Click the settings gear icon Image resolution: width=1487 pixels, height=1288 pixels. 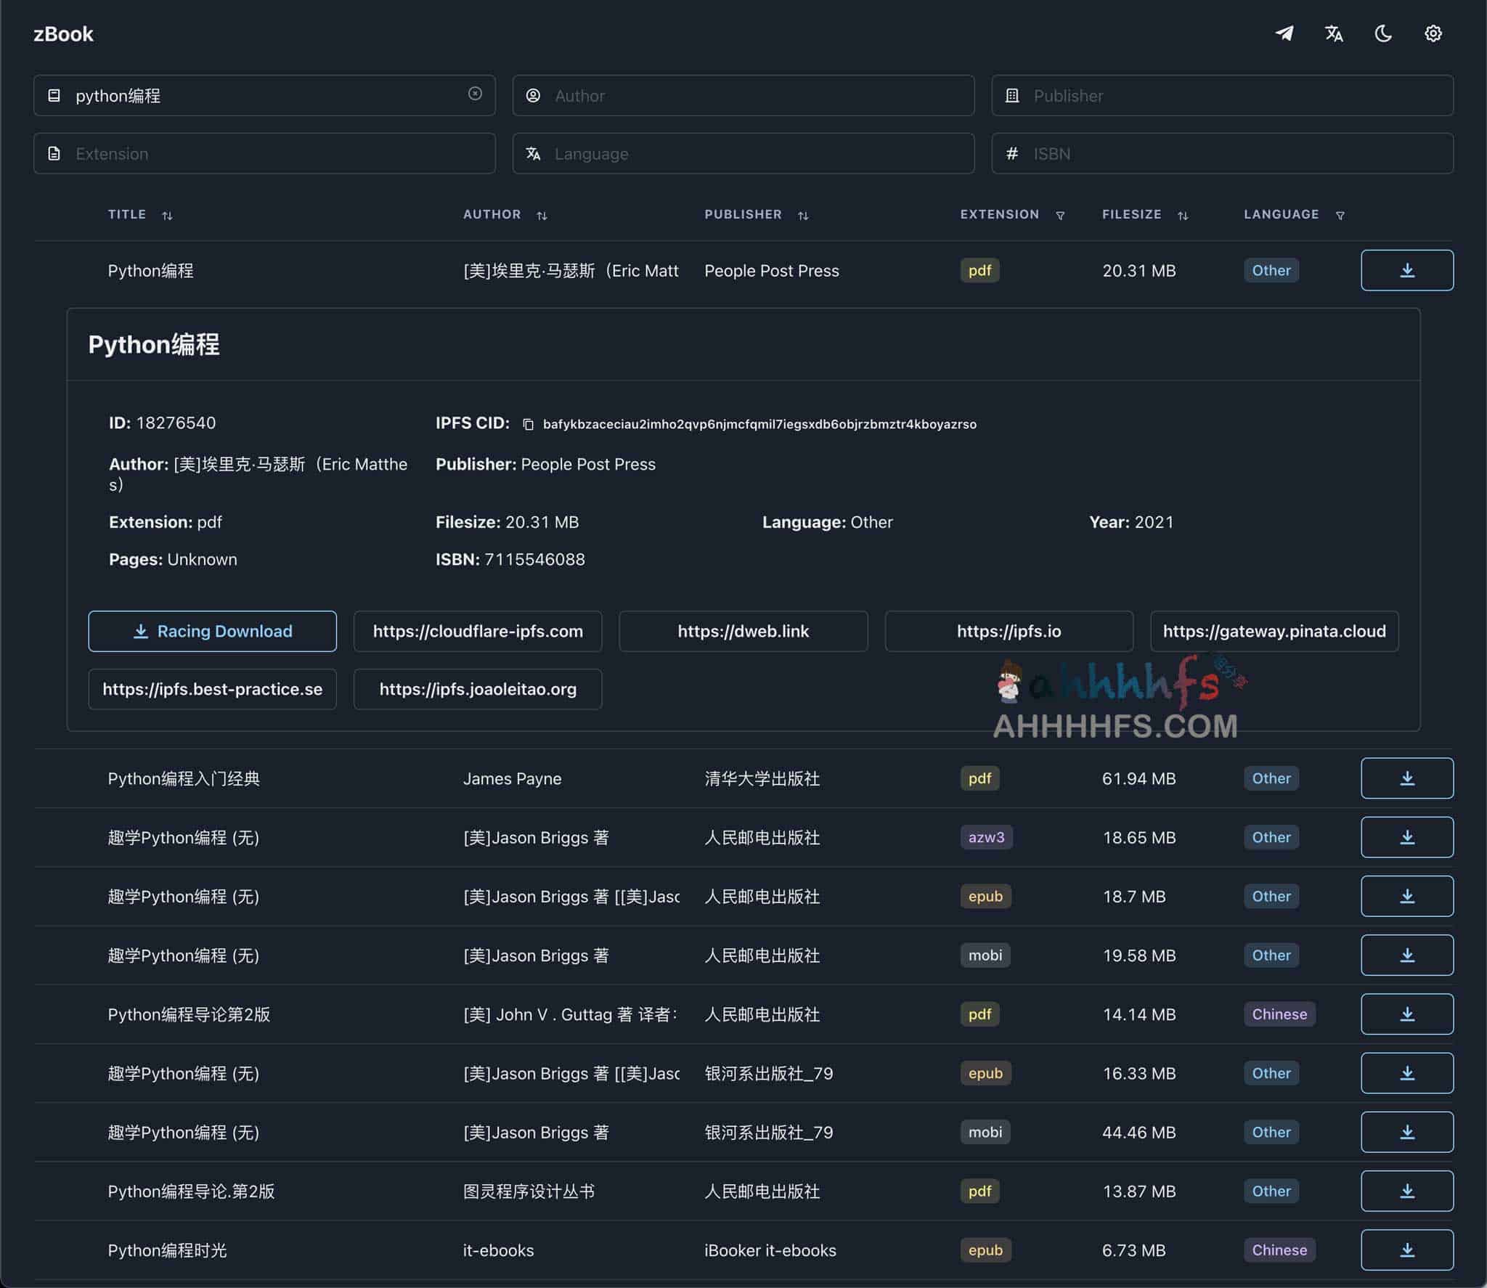(1434, 33)
